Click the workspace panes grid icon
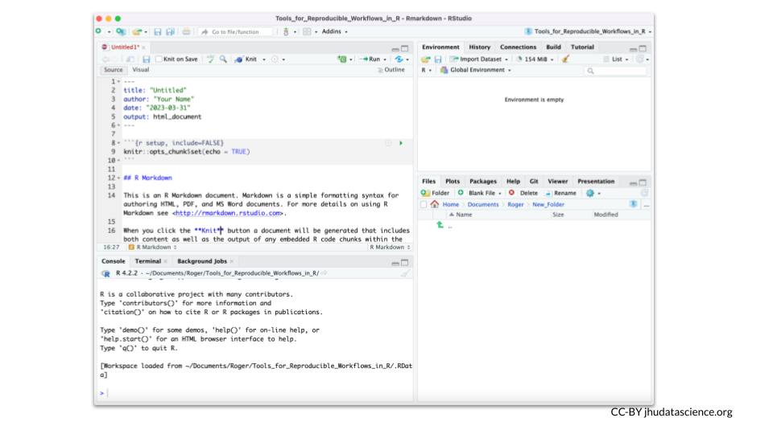Screen dimensions: 773x434 [x=307, y=31]
